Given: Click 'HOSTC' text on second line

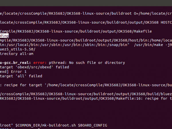Looking at the screenshot, I should 166,22.
